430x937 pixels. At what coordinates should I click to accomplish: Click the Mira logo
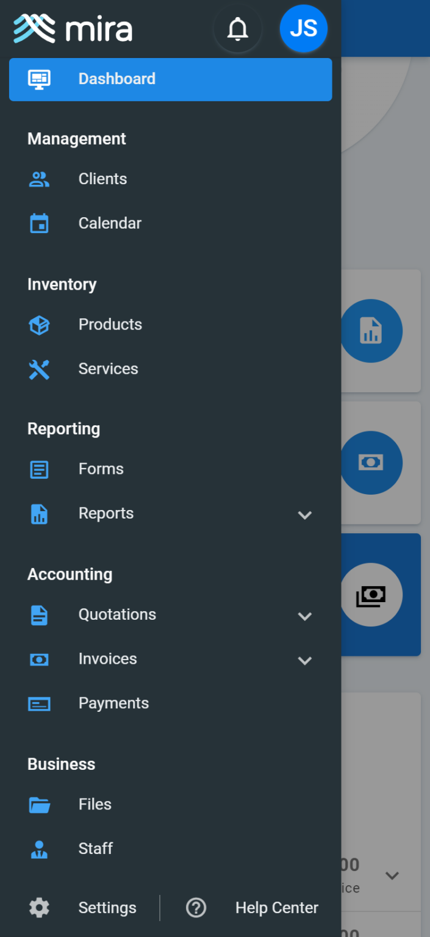click(x=73, y=29)
